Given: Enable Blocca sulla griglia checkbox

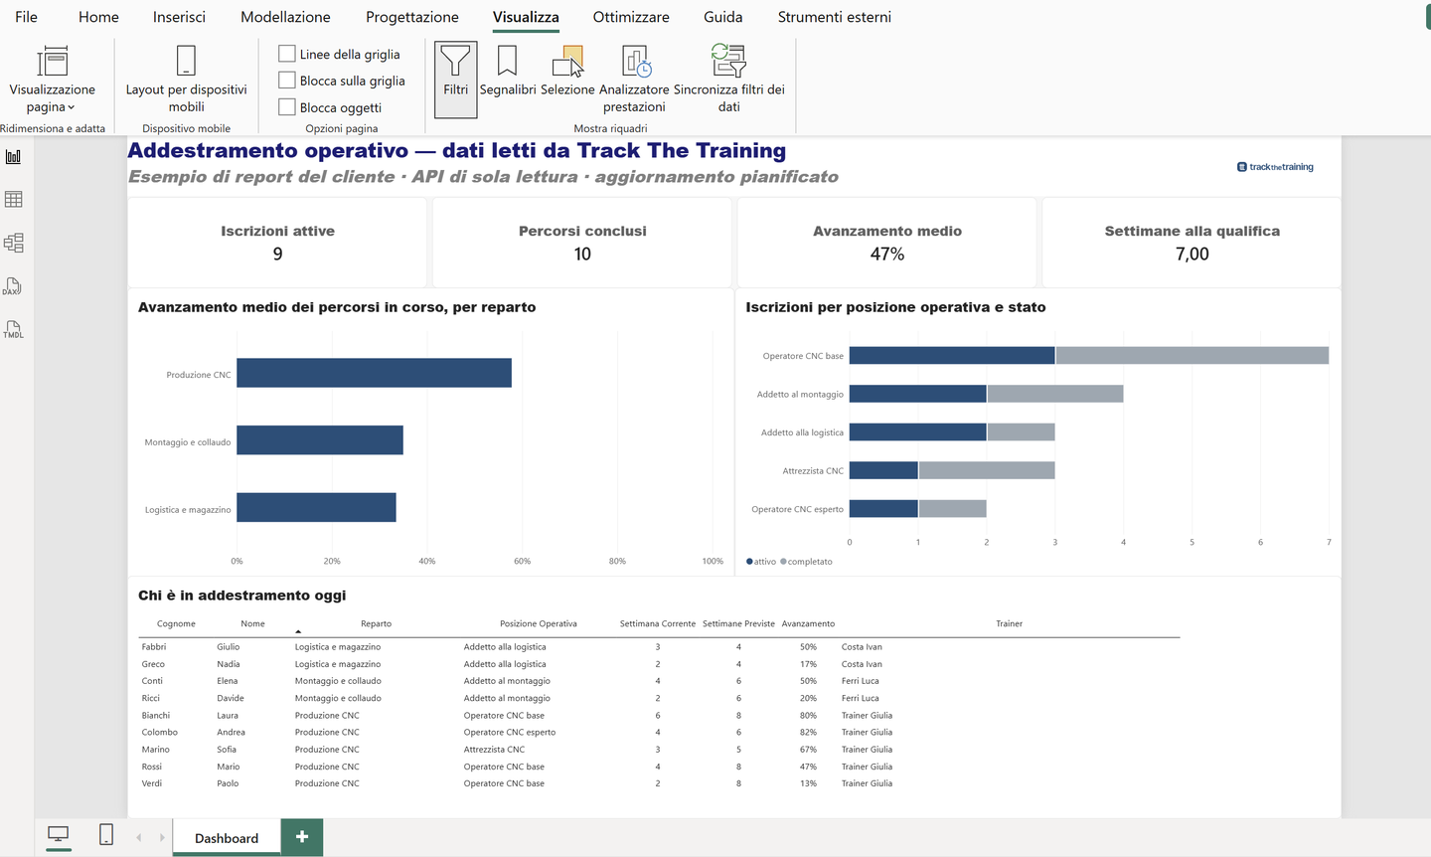Looking at the screenshot, I should pyautogui.click(x=287, y=81).
